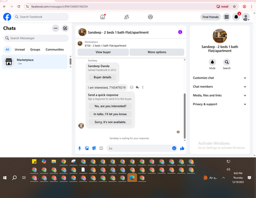The height and width of the screenshot is (198, 256).
Task: Reply to the 'I am interested' message
Action: tap(137, 87)
